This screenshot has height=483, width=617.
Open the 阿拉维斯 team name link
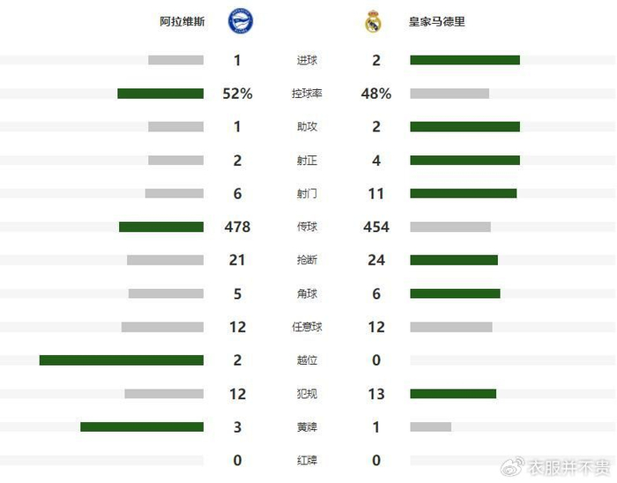[182, 22]
